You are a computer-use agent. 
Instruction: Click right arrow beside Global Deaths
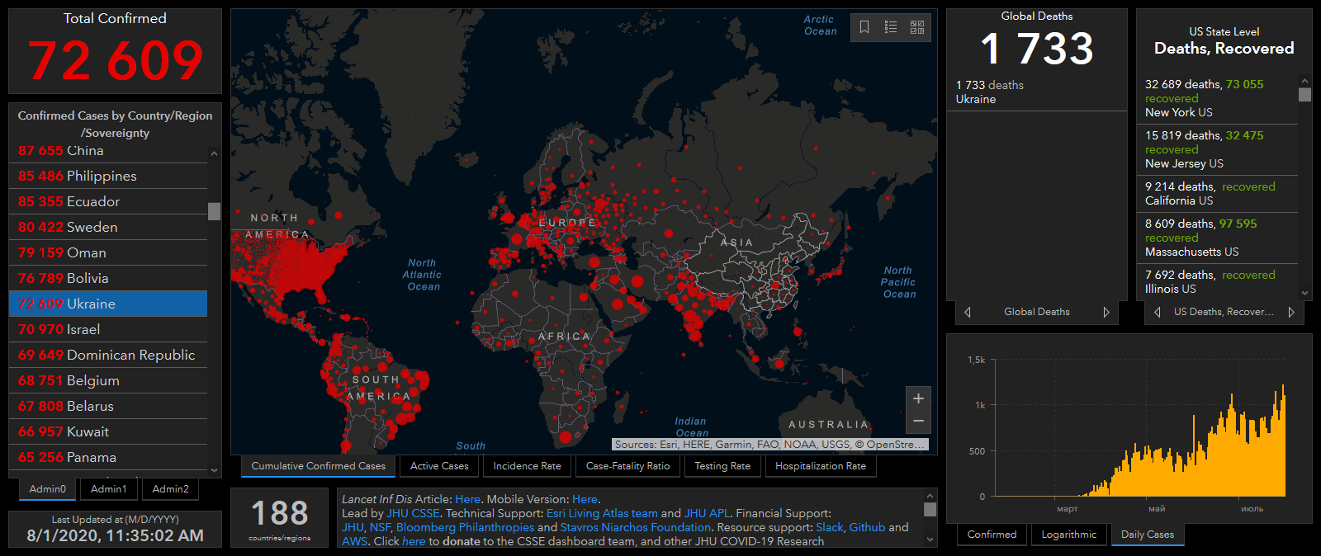pyautogui.click(x=1106, y=312)
